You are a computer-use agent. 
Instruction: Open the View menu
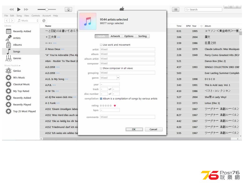click(x=26, y=16)
